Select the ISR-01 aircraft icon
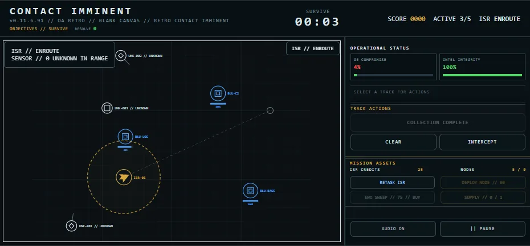 point(124,177)
